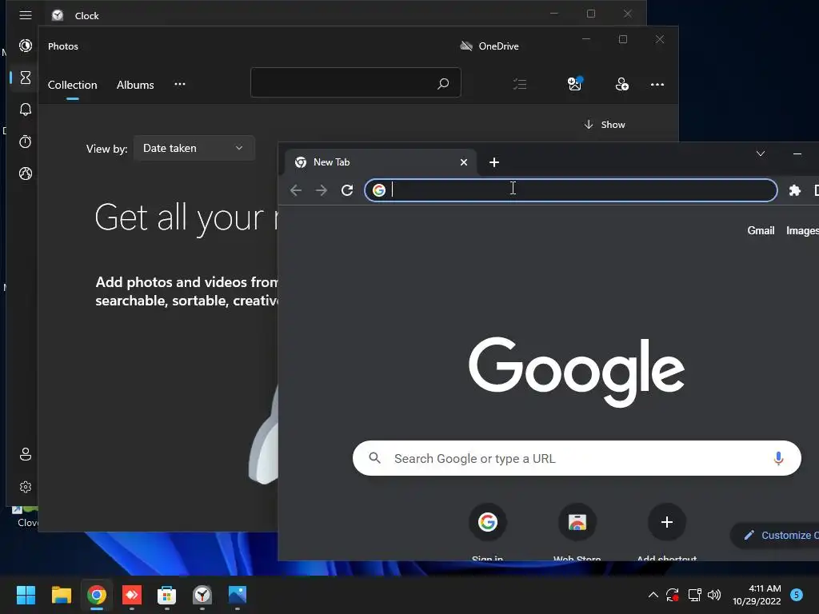This screenshot has height=614, width=819.
Task: Open Chrome Extensions puzzle icon
Action: point(794,190)
